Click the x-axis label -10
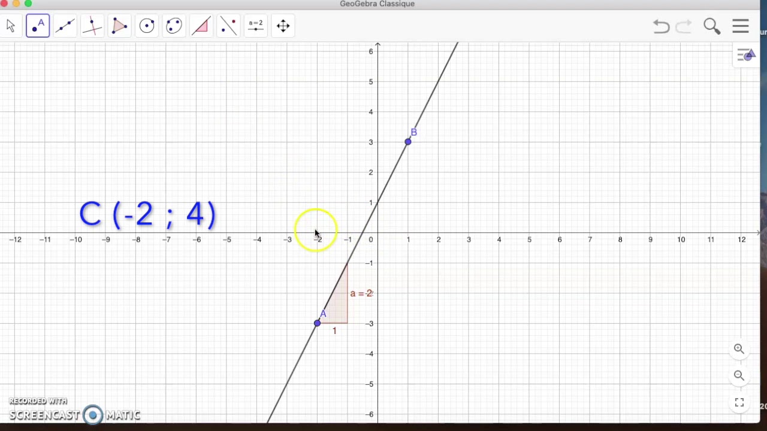767x431 pixels. [76, 239]
